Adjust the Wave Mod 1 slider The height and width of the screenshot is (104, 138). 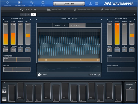(x=124, y=34)
